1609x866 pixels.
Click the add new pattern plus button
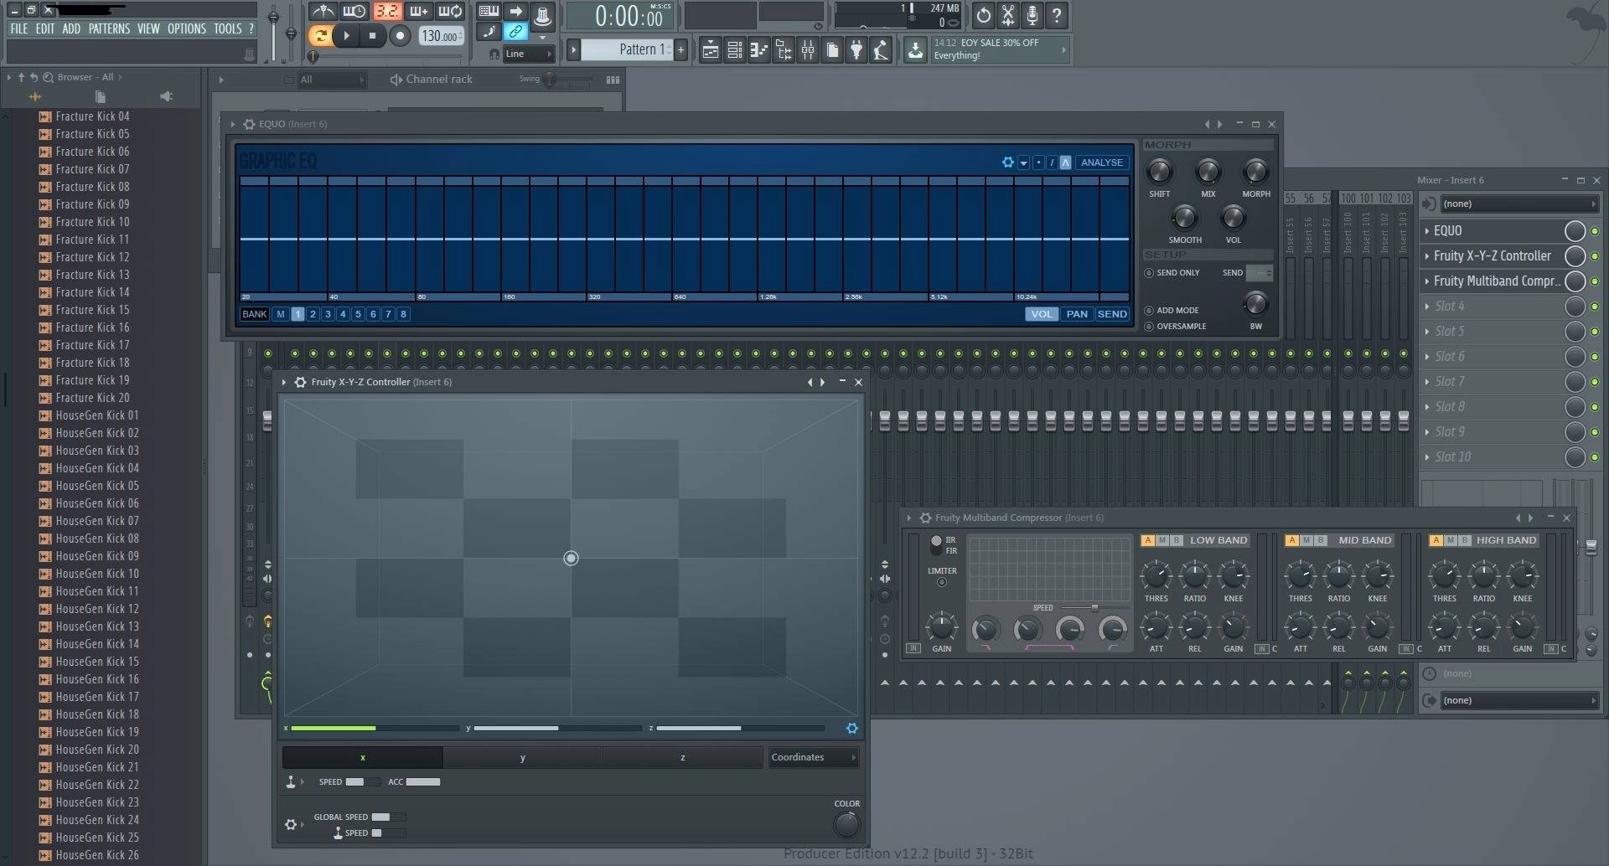click(680, 50)
